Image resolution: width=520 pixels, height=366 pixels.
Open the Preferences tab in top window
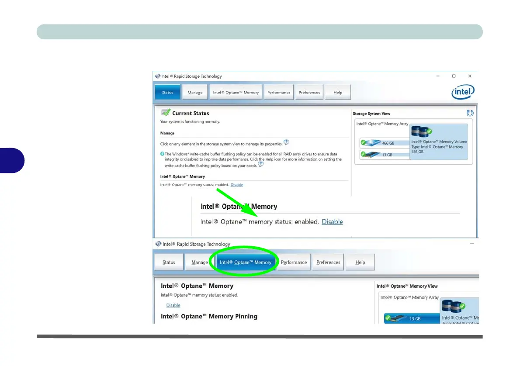click(x=309, y=92)
